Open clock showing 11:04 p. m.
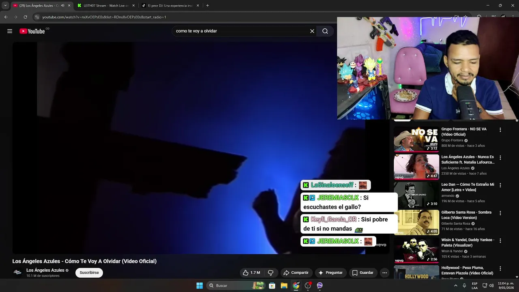This screenshot has height=292, width=519. tap(506, 286)
